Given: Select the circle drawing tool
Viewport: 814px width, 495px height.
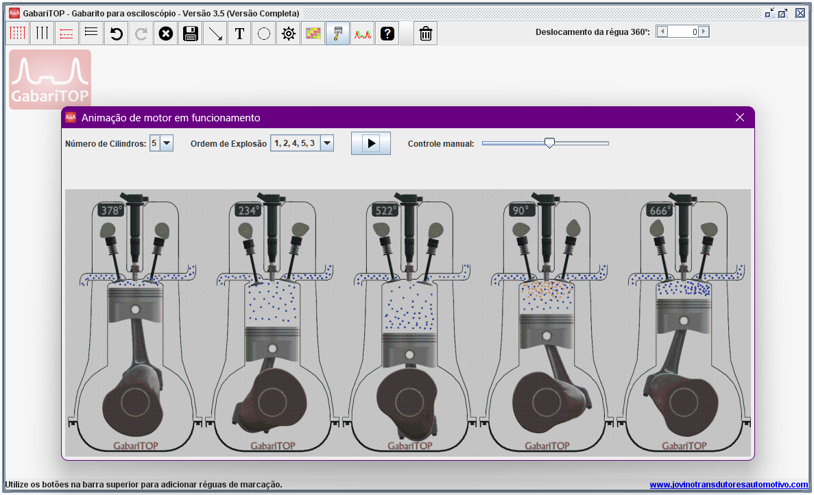Looking at the screenshot, I should coord(264,34).
